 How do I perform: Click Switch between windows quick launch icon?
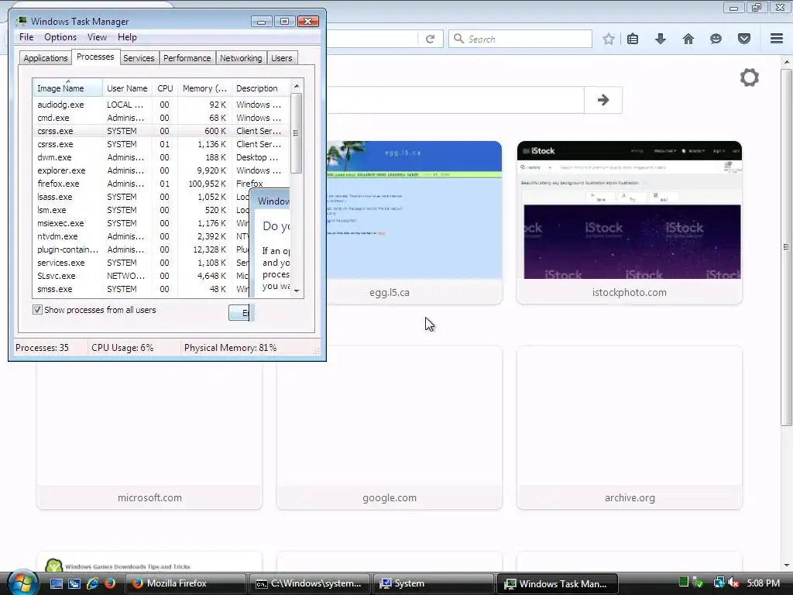pos(74,583)
